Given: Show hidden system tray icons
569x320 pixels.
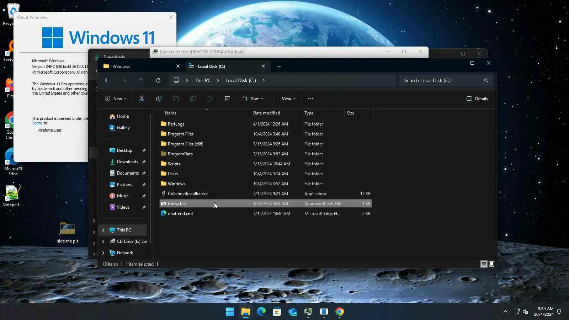Looking at the screenshot, I should (x=505, y=312).
